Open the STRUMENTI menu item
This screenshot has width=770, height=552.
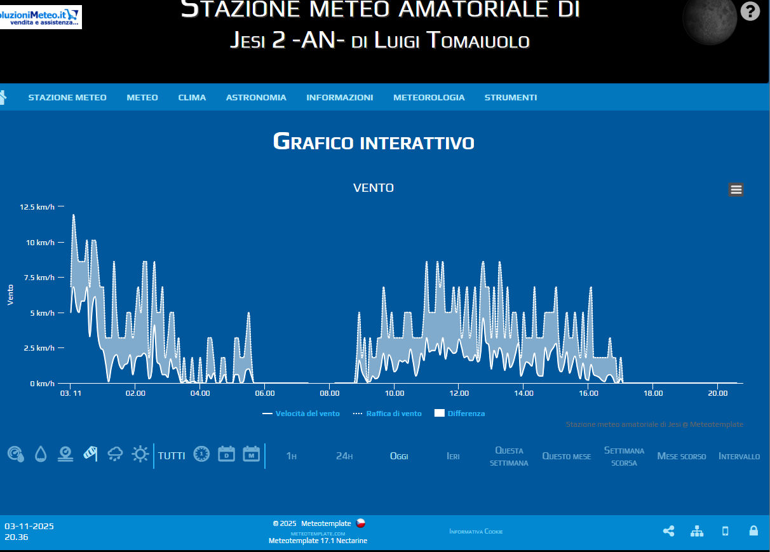[511, 97]
